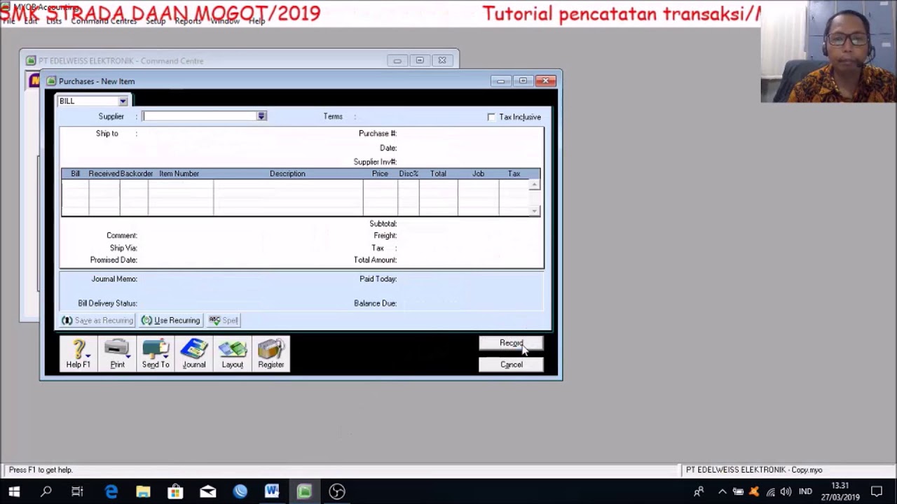This screenshot has width=897, height=504.
Task: Minimize the Command Centre window
Action: (x=397, y=61)
